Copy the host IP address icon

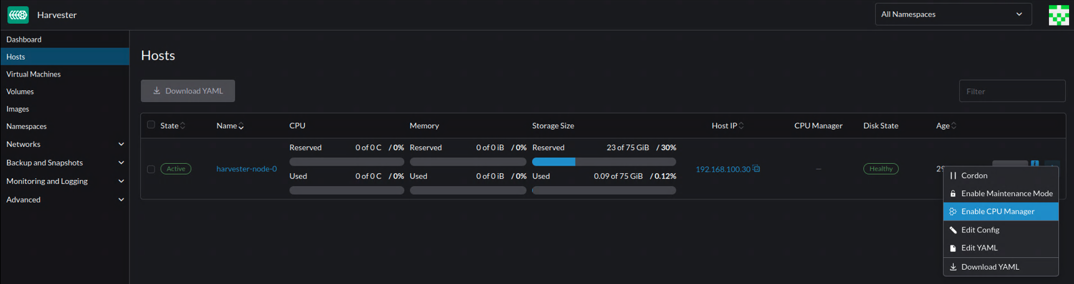click(756, 169)
